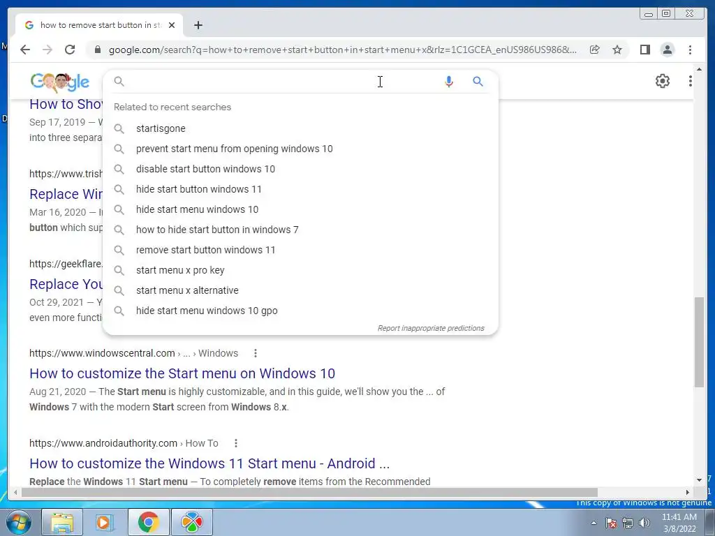Show hidden tray icons arrow

[x=594, y=523]
